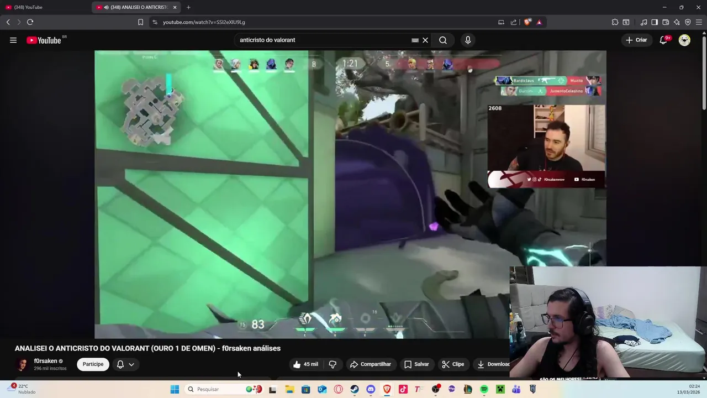Open the Windows Start menu
Screen dimensions: 707x398
[x=175, y=389]
